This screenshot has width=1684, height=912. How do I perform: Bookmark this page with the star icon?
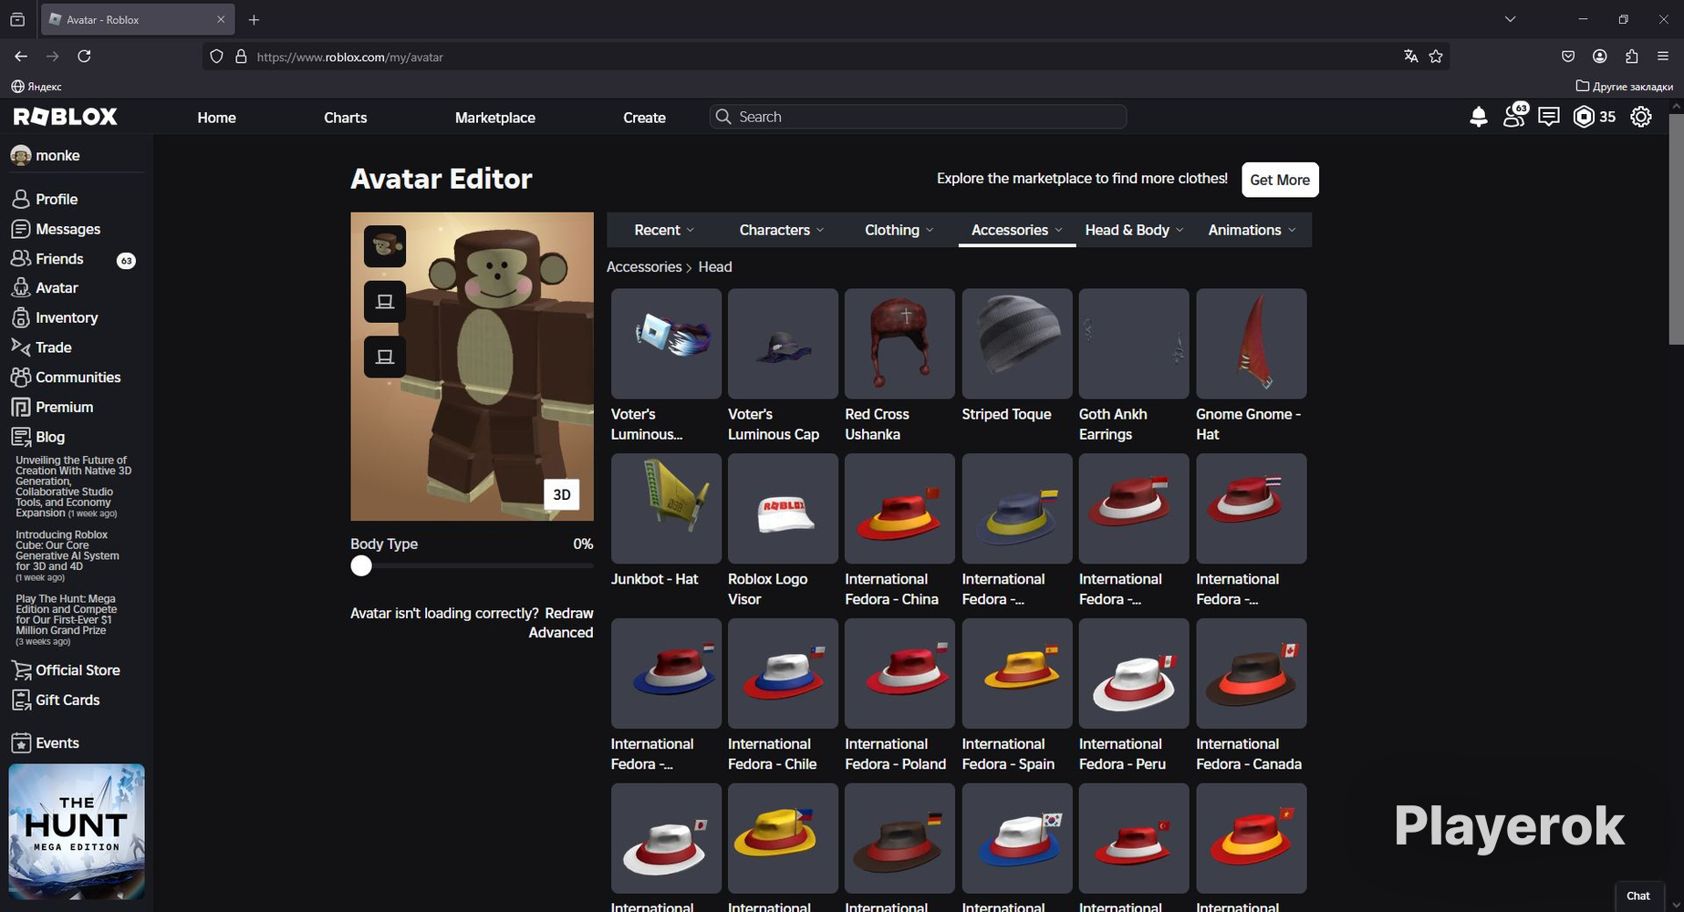(x=1436, y=57)
